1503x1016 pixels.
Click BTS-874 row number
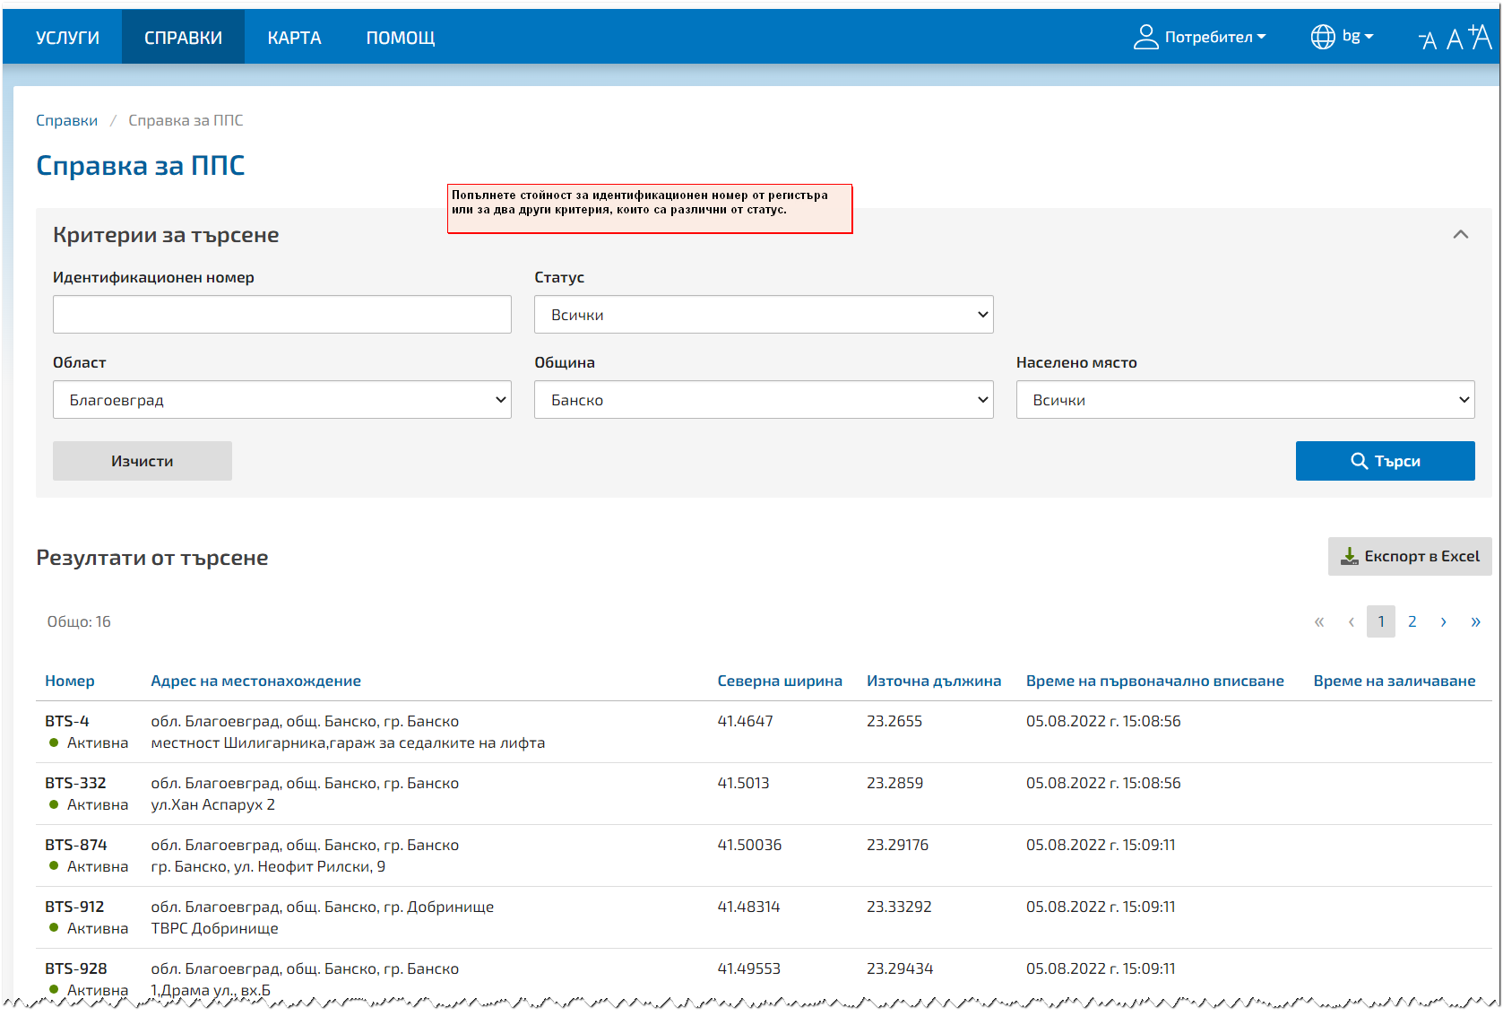[76, 845]
